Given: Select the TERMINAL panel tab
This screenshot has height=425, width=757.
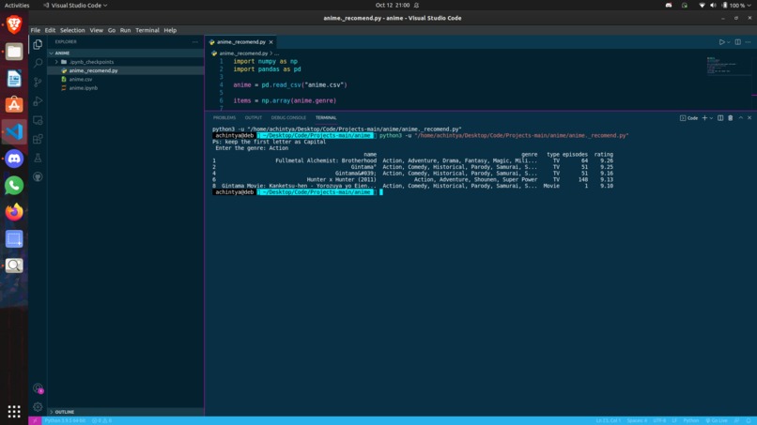Looking at the screenshot, I should click(326, 117).
